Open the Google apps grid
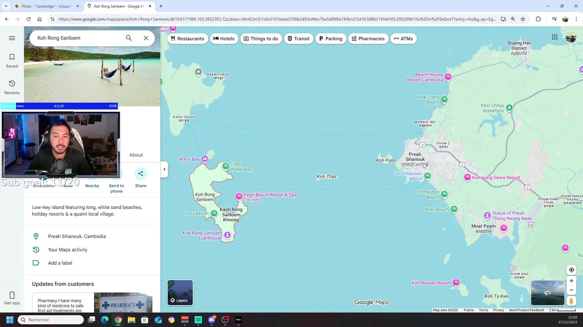Screen dimensions: 583x327 click(555, 37)
